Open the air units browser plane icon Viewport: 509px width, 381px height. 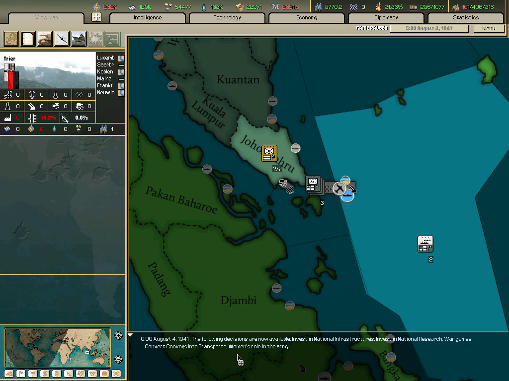[x=61, y=39]
